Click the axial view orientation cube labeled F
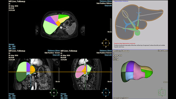Viewport: 176px width, 99px height. (106, 43)
